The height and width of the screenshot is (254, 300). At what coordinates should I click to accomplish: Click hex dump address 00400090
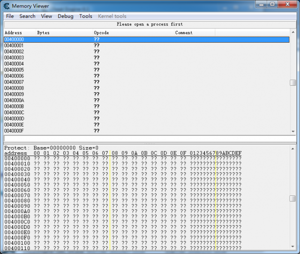coord(17,206)
